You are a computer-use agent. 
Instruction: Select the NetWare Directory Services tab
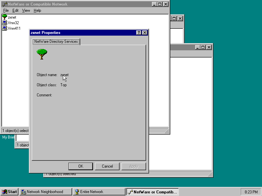pyautogui.click(x=56, y=41)
